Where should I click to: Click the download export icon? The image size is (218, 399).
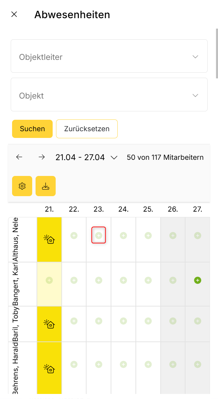tap(46, 186)
